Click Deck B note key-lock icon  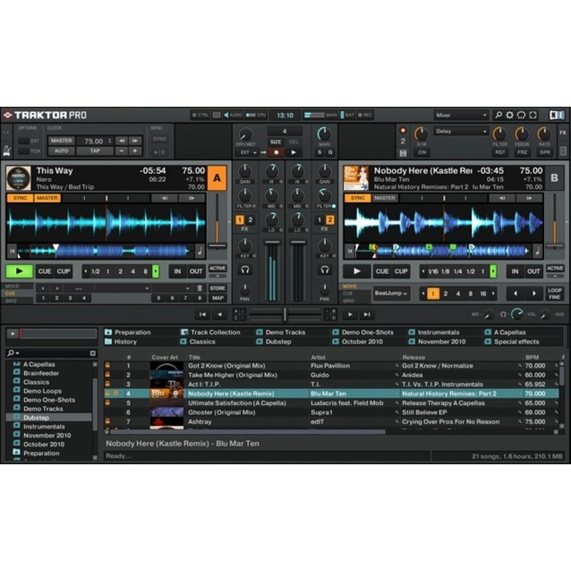pos(537,251)
